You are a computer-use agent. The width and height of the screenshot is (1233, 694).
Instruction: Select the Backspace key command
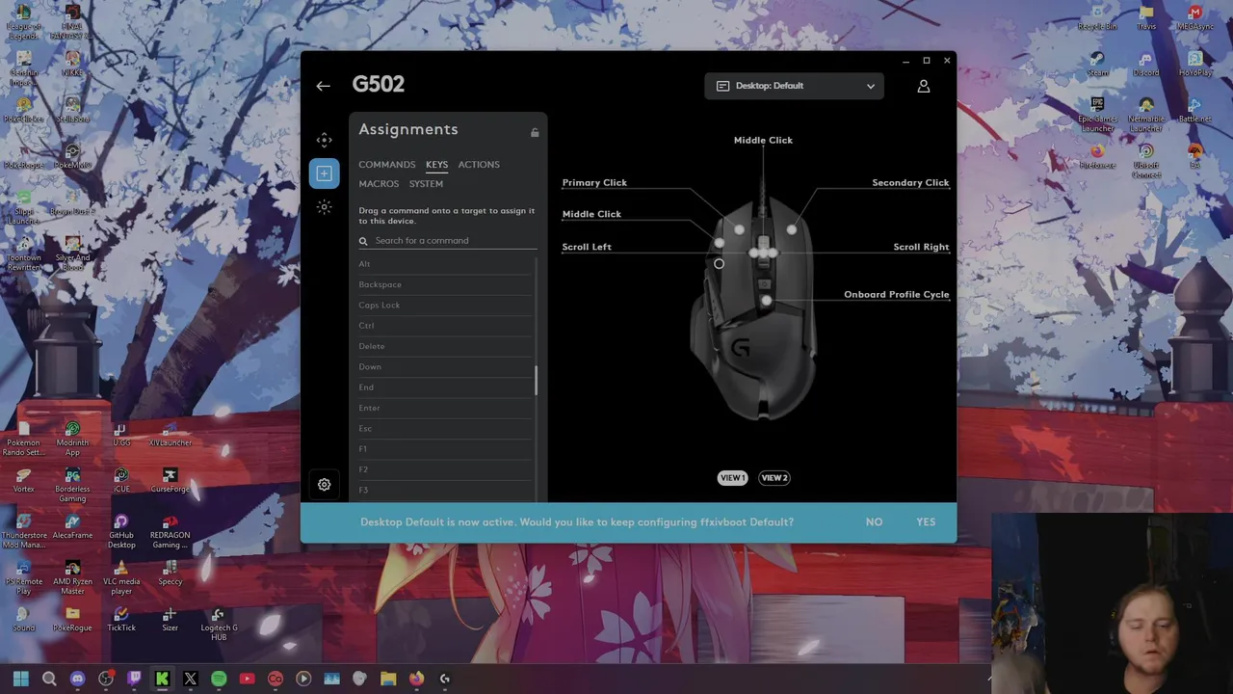click(445, 284)
